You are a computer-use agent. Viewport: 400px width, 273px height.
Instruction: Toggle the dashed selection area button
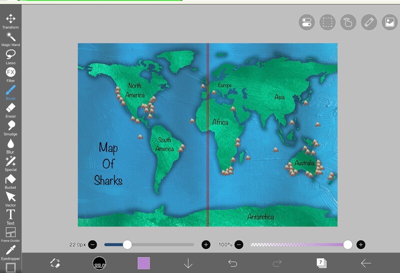pyautogui.click(x=327, y=22)
